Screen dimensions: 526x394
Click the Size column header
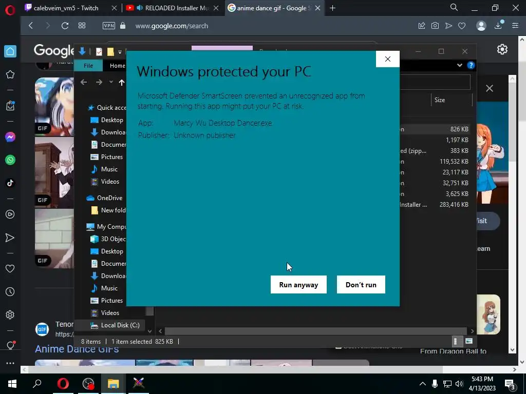coord(452,100)
